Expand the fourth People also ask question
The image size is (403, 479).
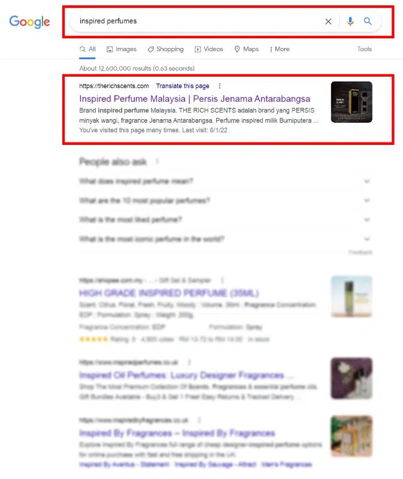click(x=226, y=239)
